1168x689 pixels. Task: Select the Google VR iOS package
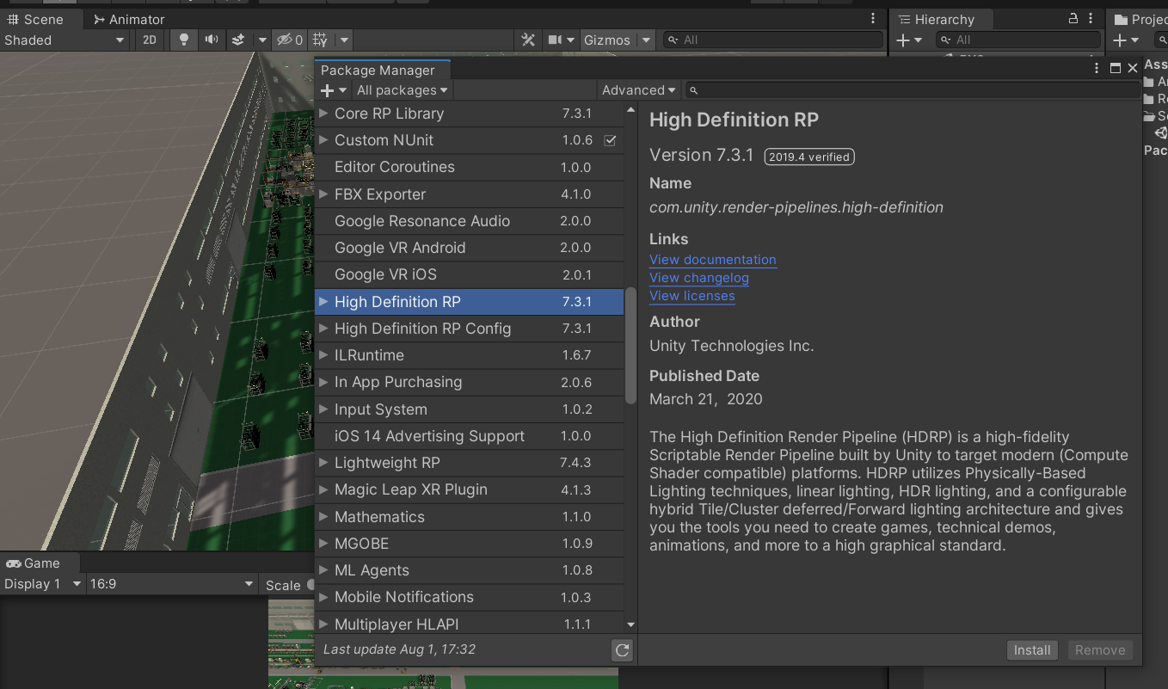pyautogui.click(x=469, y=274)
